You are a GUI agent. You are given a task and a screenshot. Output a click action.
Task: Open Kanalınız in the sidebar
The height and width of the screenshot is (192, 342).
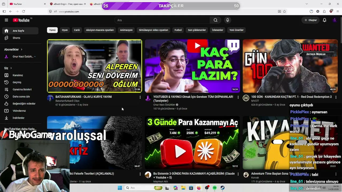[x=20, y=75]
